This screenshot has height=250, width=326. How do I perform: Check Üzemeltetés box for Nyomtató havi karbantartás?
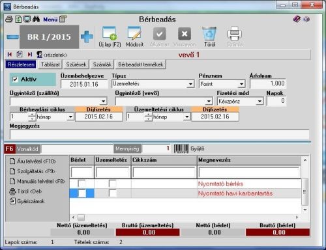113,193
